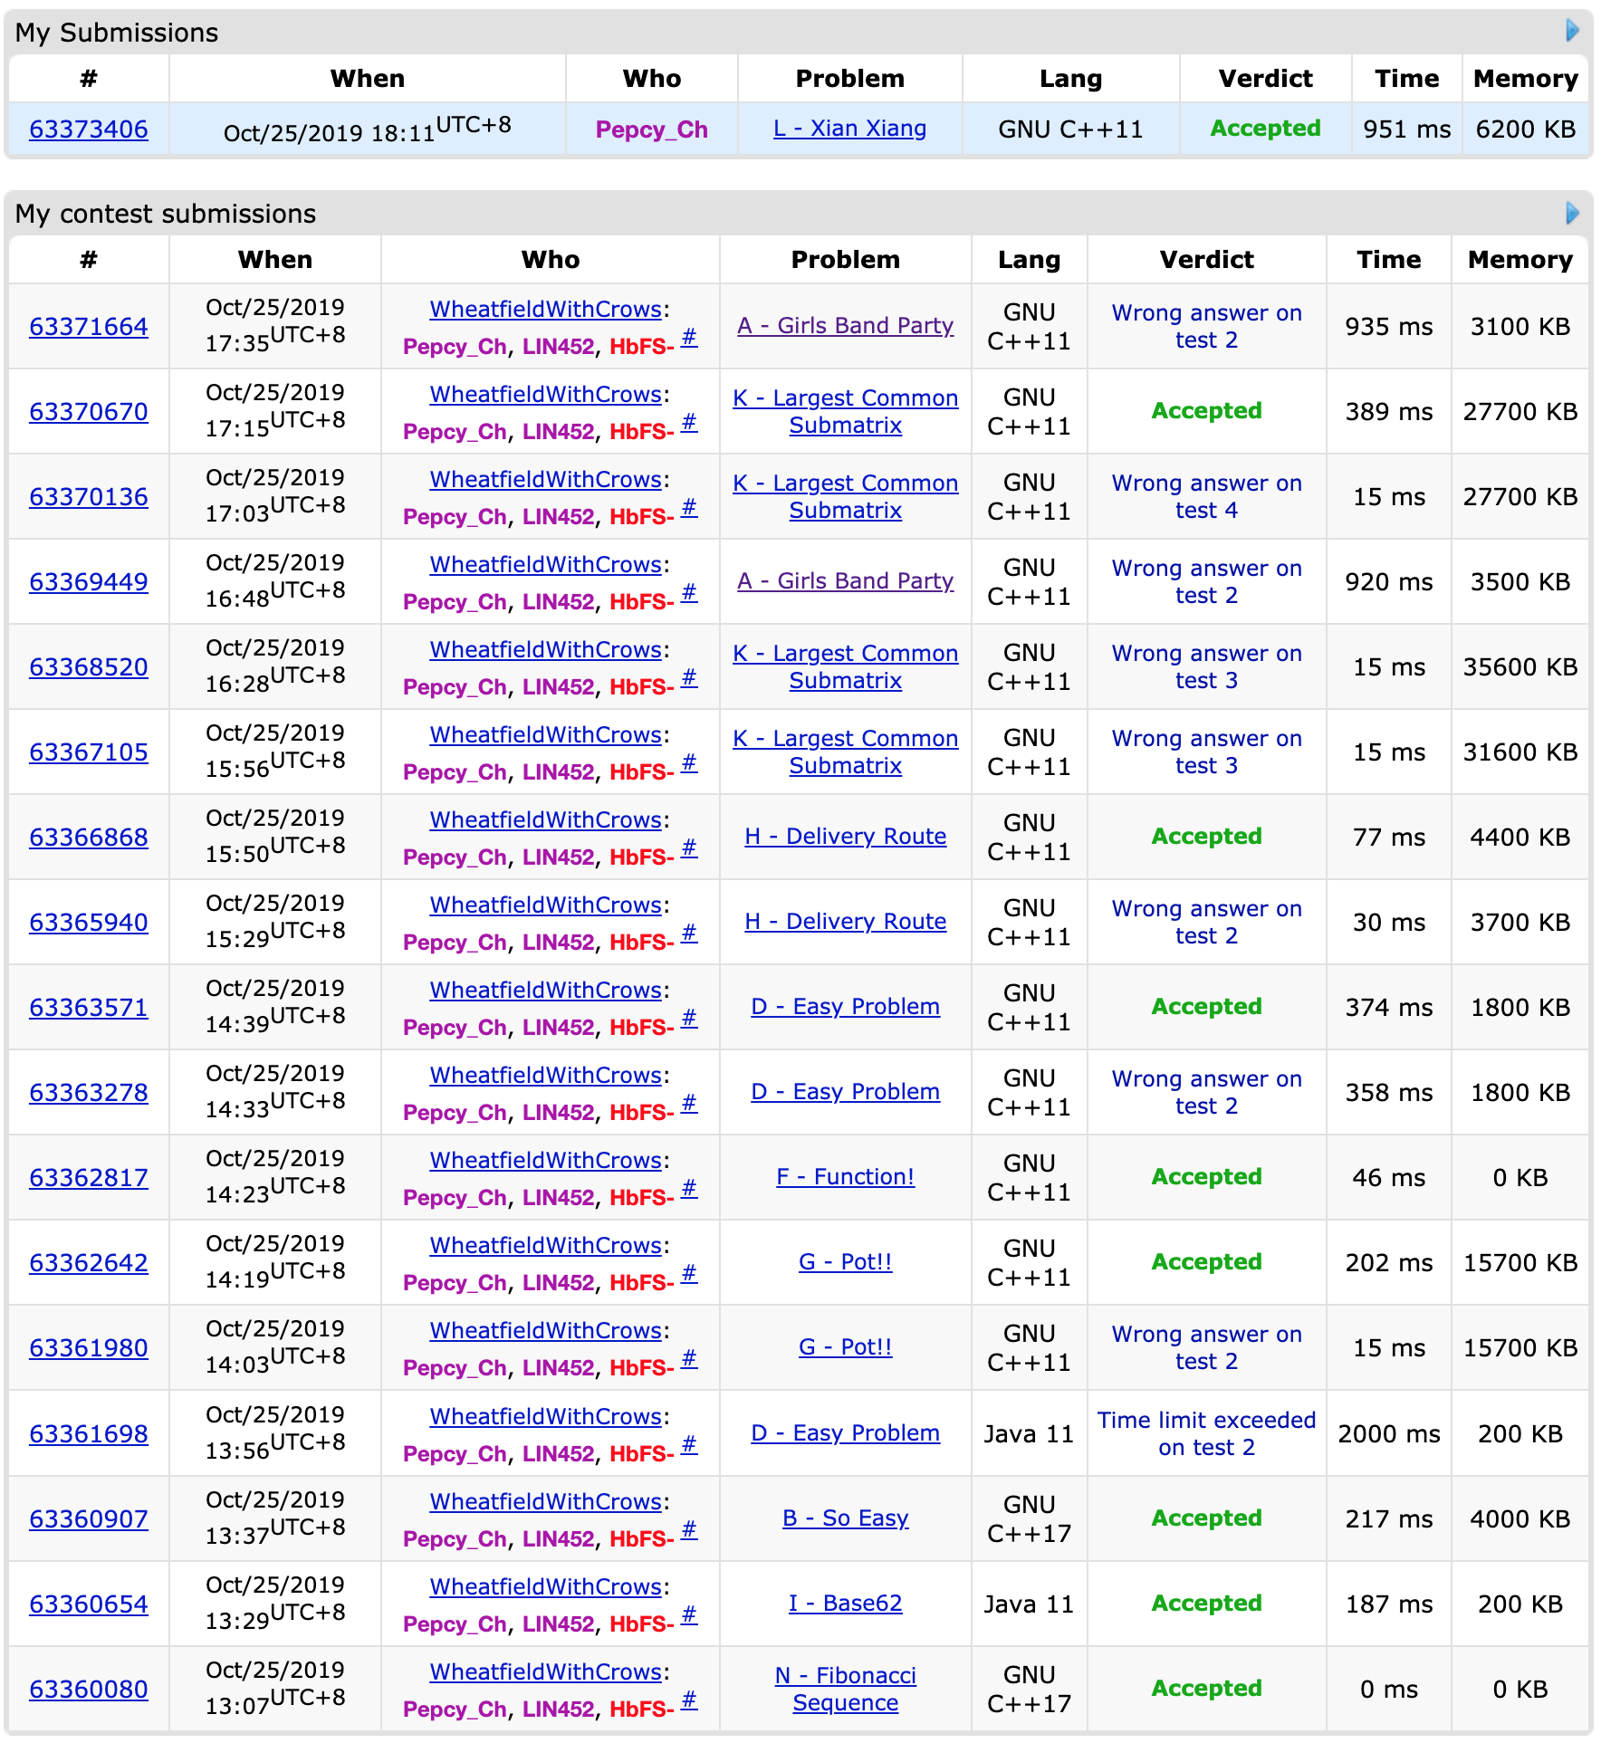Screen dimensions: 1601x1743
Task: Open Pepcy_Ch profile in My Submissions
Action: 651,129
